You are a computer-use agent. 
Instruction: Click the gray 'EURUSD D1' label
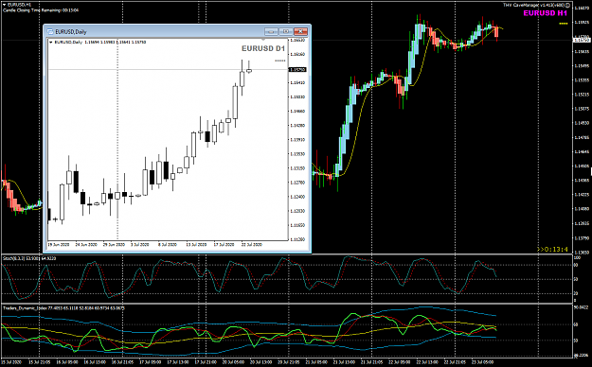pyautogui.click(x=263, y=48)
